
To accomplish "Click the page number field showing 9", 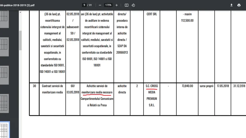I will coord(84,5).
